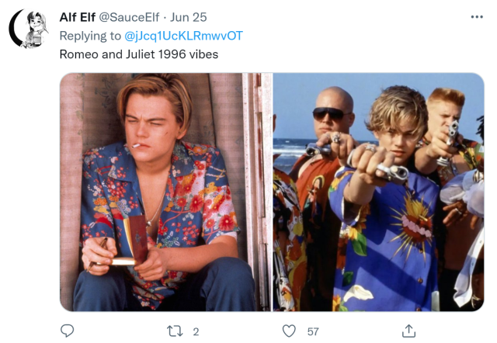Click the empty area between like count and share icon
The image size is (497, 343).
(x=361, y=331)
